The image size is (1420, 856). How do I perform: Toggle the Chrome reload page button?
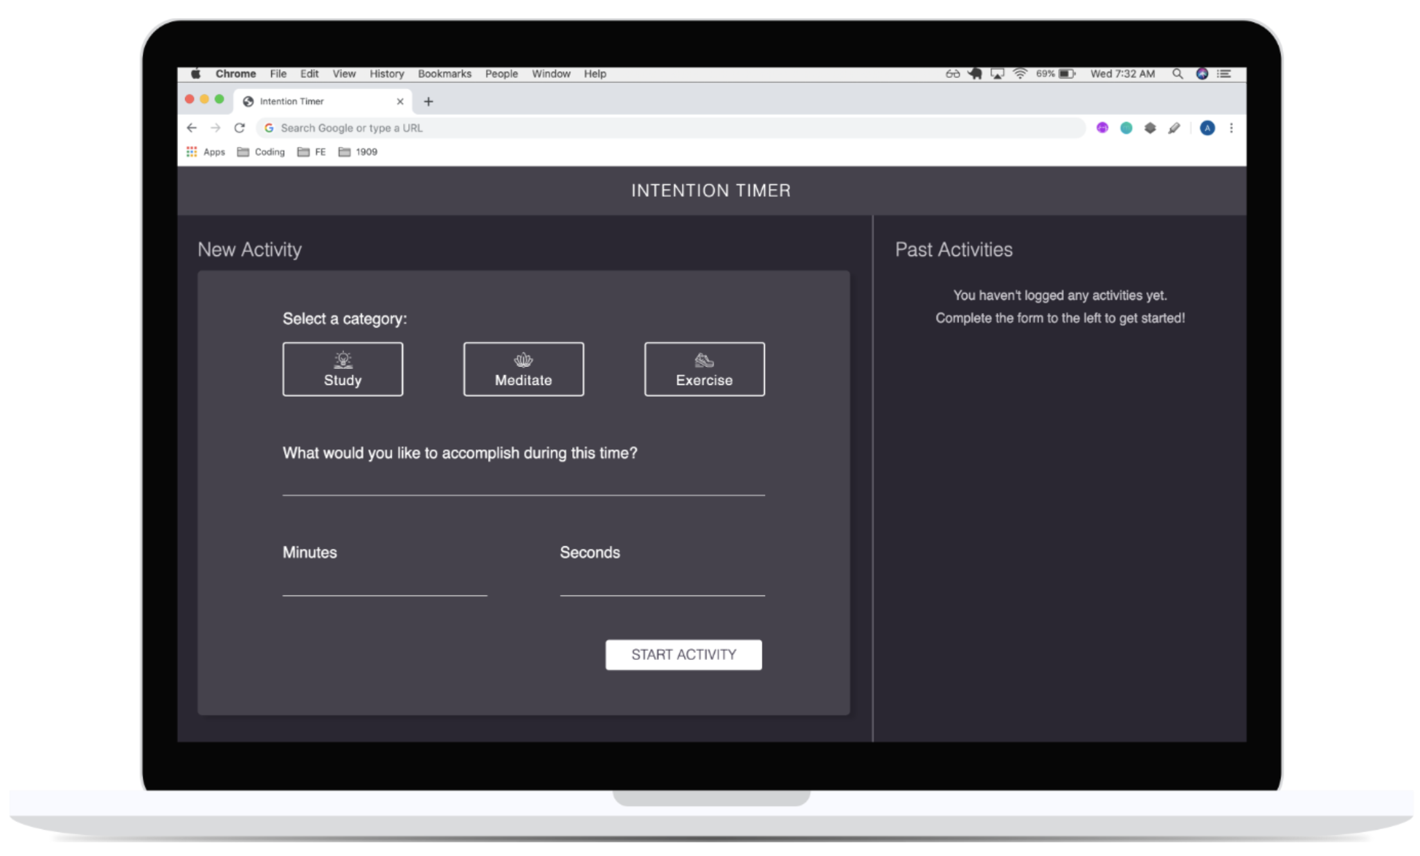click(240, 128)
